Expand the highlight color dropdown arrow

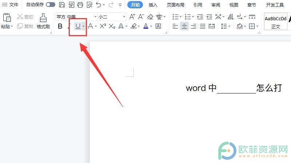point(139,26)
